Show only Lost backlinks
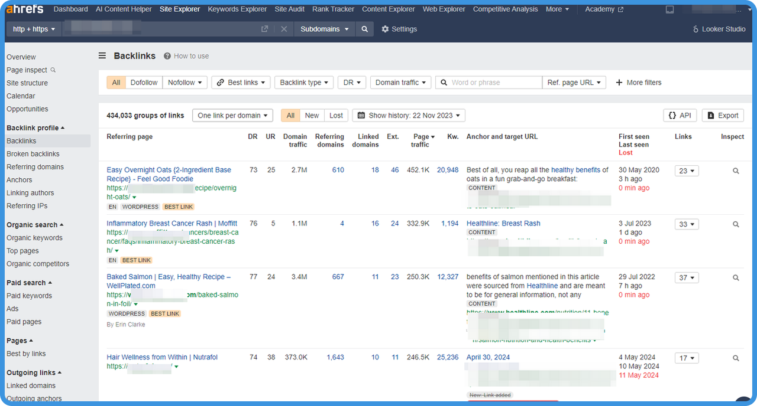This screenshot has height=406, width=757. (337, 116)
